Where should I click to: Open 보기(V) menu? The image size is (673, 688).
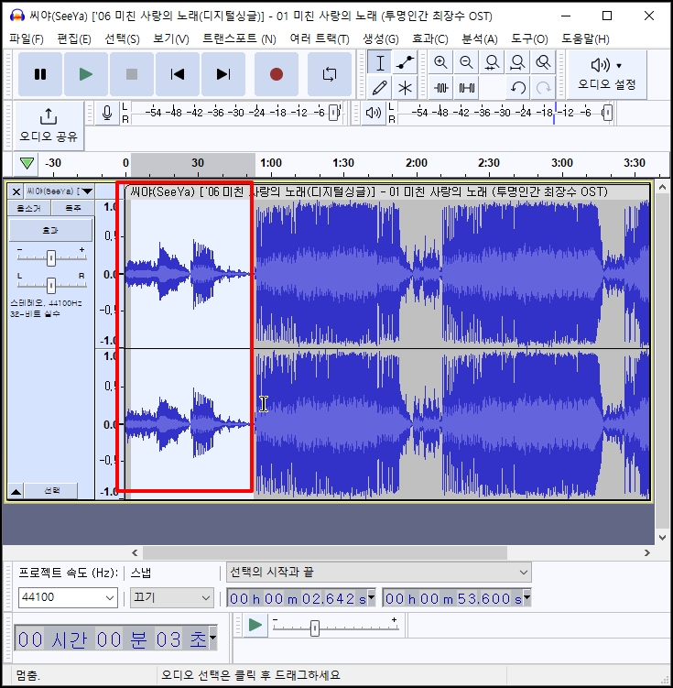pyautogui.click(x=171, y=39)
